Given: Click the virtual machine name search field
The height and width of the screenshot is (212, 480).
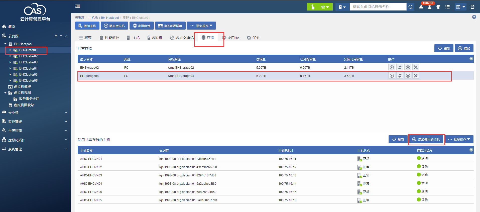Looking at the screenshot, I should point(378,7).
